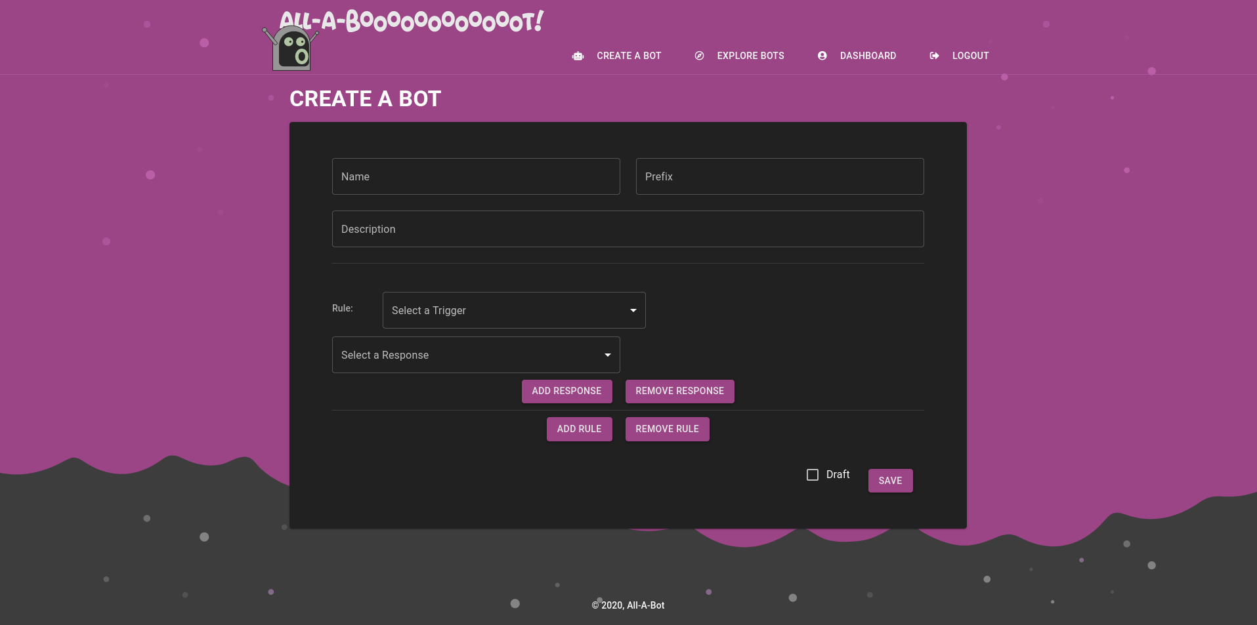
Task: Click the Remove Response button
Action: point(680,392)
